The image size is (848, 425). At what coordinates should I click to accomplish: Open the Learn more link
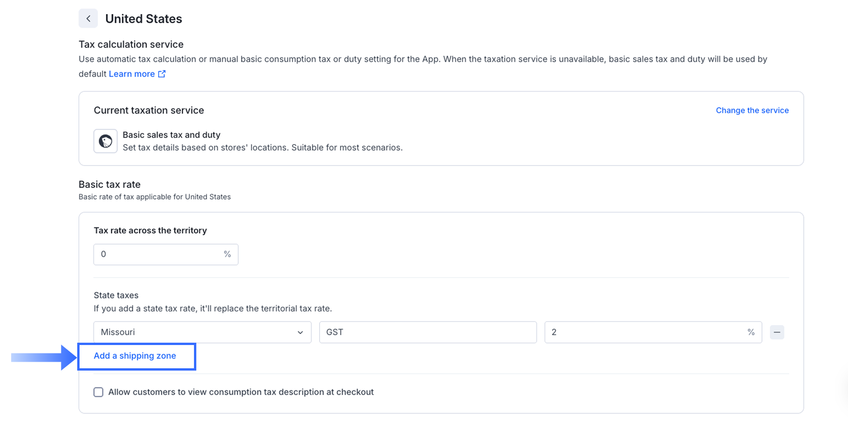[132, 74]
